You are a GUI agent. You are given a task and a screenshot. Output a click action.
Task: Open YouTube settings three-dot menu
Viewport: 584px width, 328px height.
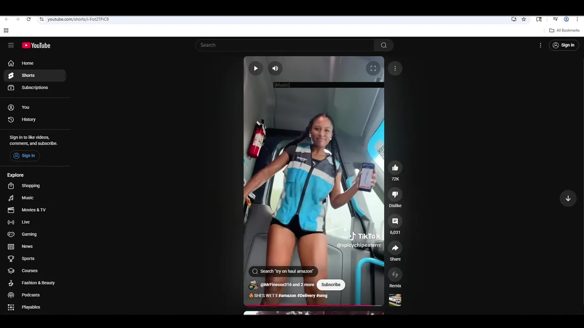click(540, 45)
